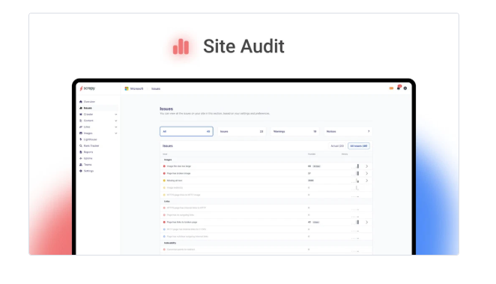Viewport: 496px width, 284px height.
Task: Click HTTPS page has internal links to HTTP
Action: click(x=187, y=208)
